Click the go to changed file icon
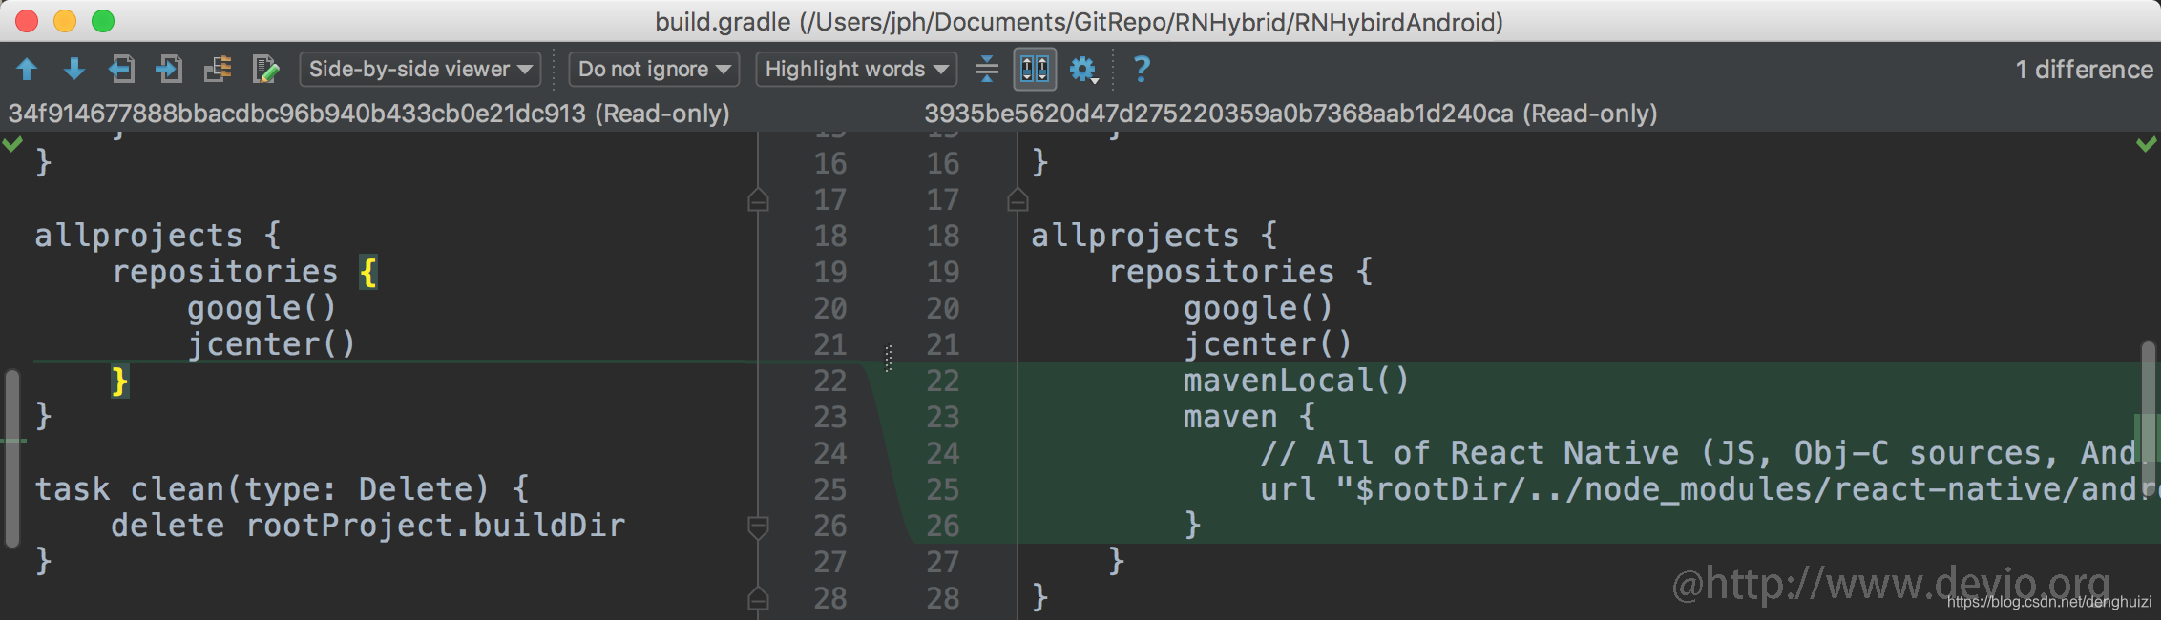Screen dimensions: 2161x620 click(218, 69)
